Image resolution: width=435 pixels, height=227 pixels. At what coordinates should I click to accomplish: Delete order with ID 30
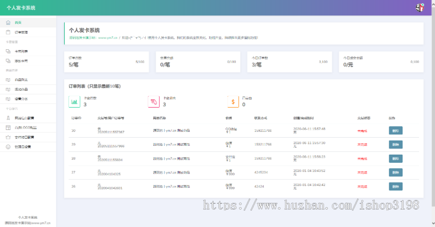click(x=395, y=130)
